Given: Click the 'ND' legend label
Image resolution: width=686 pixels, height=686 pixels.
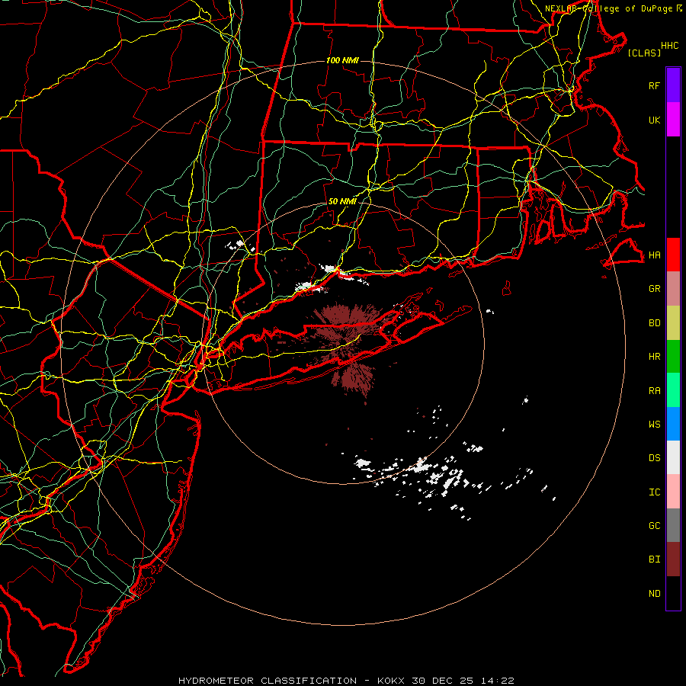Looking at the screenshot, I should [x=654, y=594].
